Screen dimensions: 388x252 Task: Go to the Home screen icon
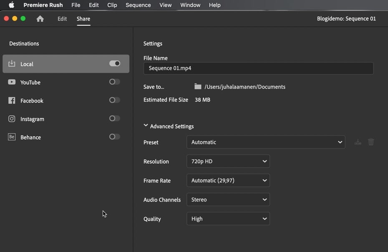[40, 19]
